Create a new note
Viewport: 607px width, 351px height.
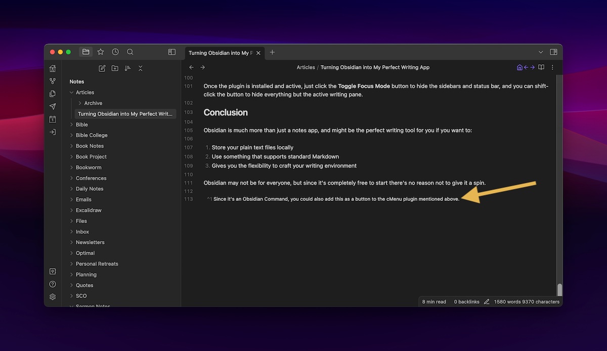point(102,68)
